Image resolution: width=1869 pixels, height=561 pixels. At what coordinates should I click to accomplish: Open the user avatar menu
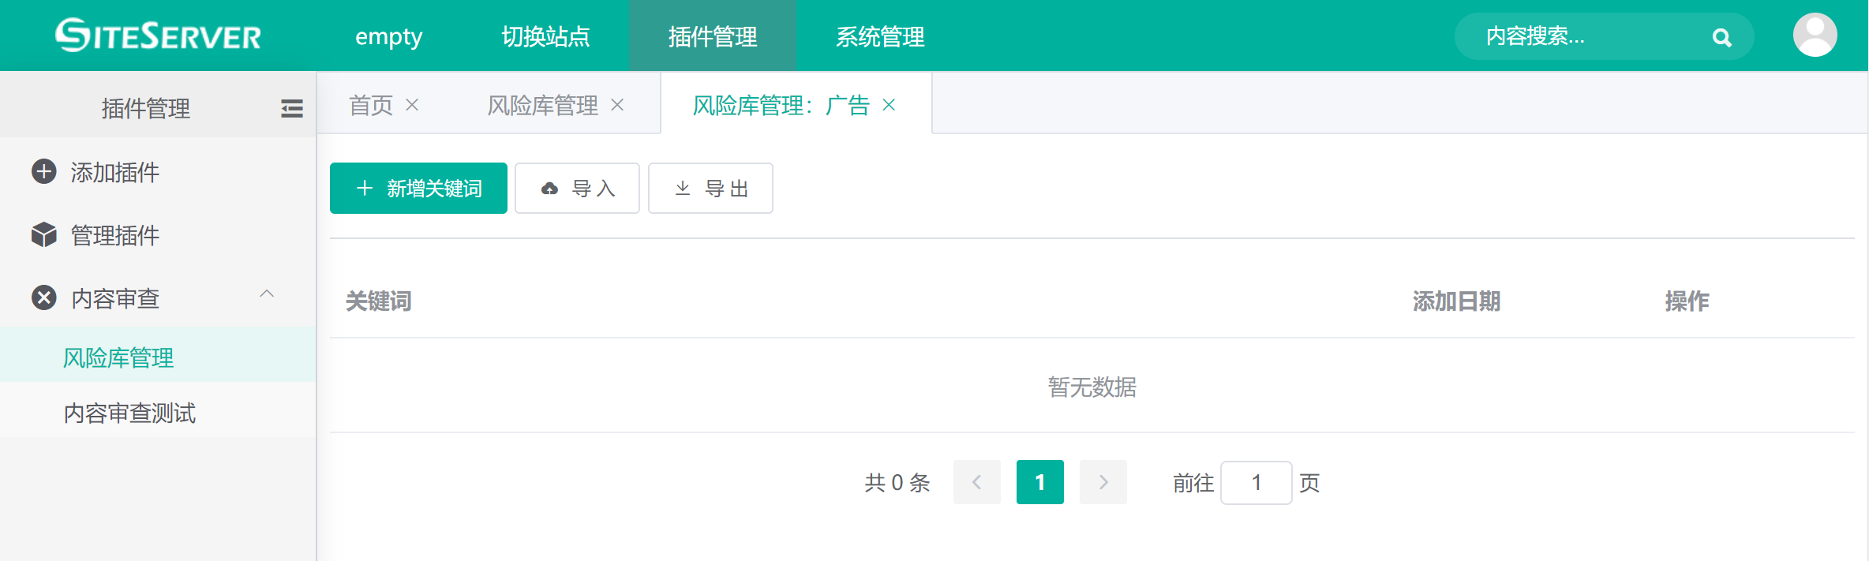[x=1815, y=35]
